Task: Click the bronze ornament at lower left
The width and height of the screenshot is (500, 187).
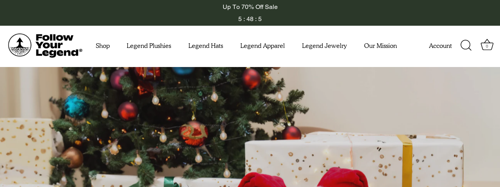Action: click(72, 157)
